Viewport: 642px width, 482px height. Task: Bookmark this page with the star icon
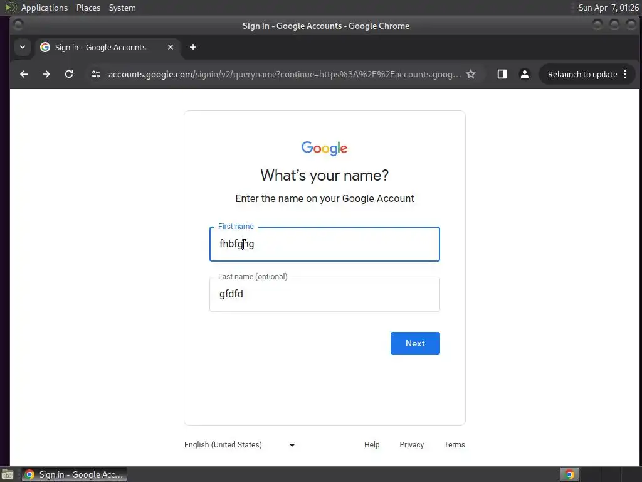[471, 74]
